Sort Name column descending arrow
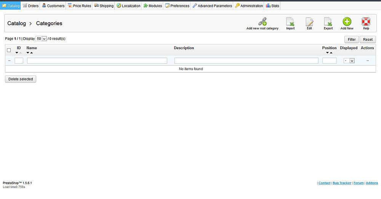Screen dimensions: 381x199 tap(28, 53)
